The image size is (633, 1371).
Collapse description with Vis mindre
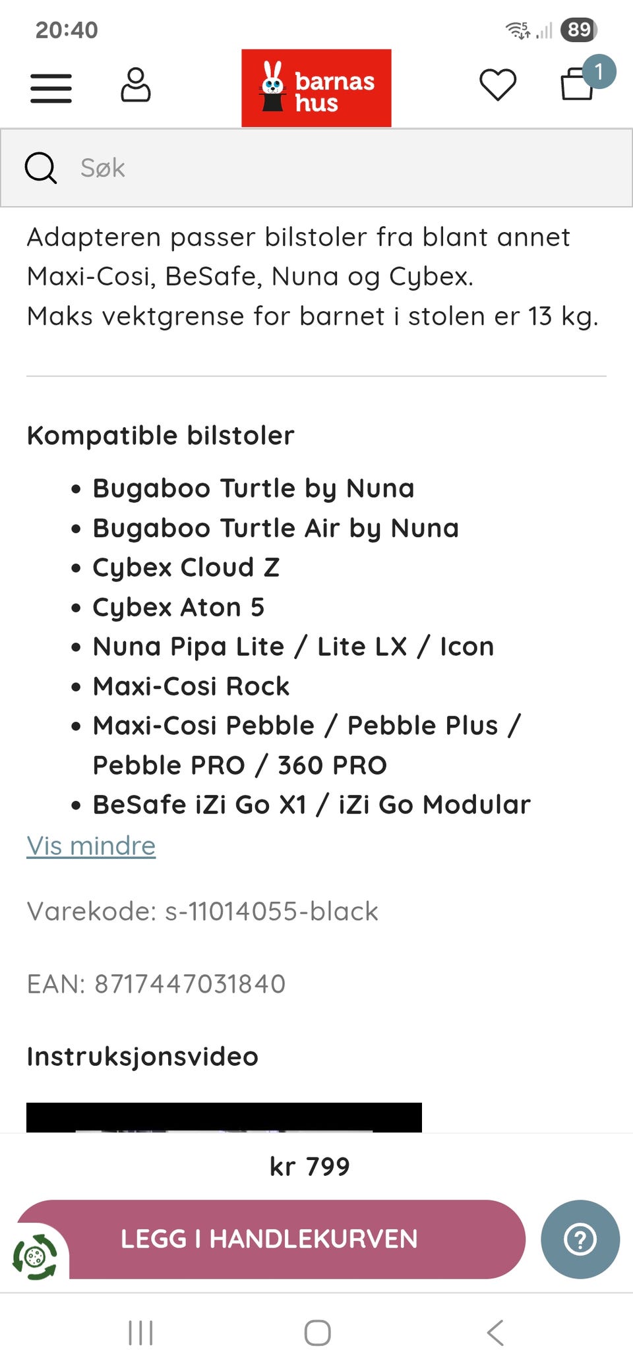tap(91, 846)
